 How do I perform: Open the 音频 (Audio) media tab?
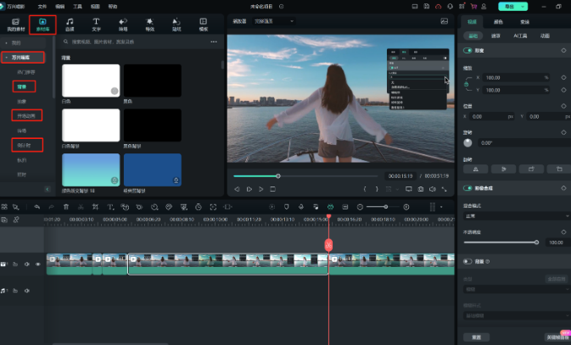[70, 23]
